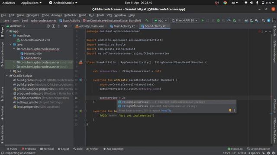Viewport: 277px width, 155px height.
Task: Collapse the java folder
Action: coord(10,44)
